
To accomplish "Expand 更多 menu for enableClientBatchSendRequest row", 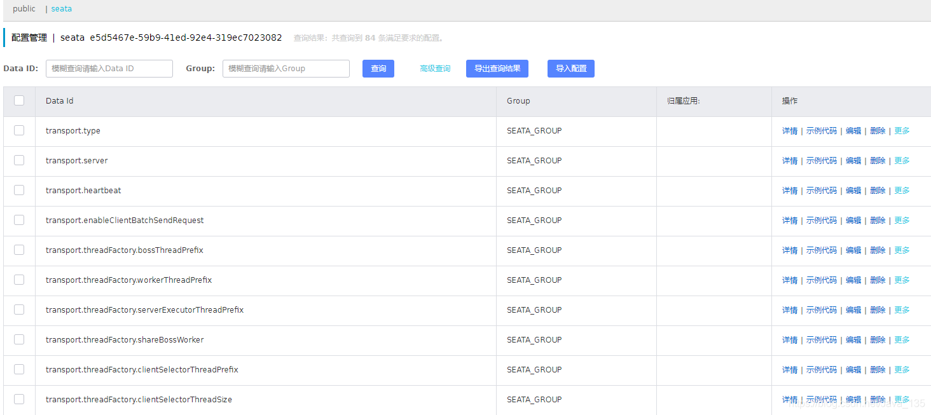I will click(x=902, y=221).
